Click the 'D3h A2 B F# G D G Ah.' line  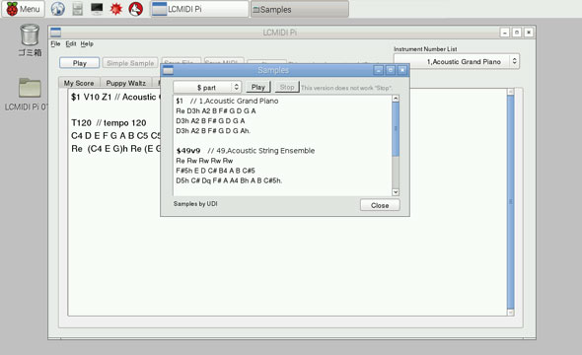213,131
